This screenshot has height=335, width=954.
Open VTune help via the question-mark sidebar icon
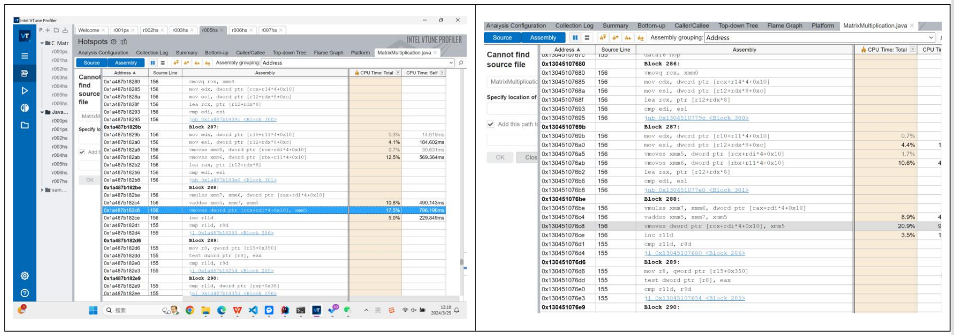(x=25, y=293)
